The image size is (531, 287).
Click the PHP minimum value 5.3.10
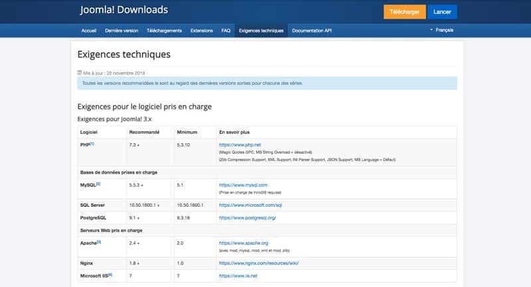tap(183, 144)
